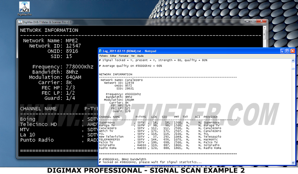Click the 'LCN' column header in Notepad
Image resolution: width=298 pixels, height=174 pixels.
pos(154,117)
